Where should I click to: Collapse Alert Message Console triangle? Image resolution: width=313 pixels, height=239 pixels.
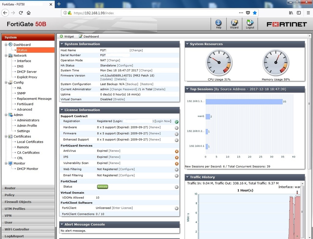(62, 224)
